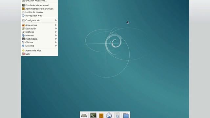This screenshot has height=118, width=210.
Task: Open blue home folder icon in dock
Action: 126,115
